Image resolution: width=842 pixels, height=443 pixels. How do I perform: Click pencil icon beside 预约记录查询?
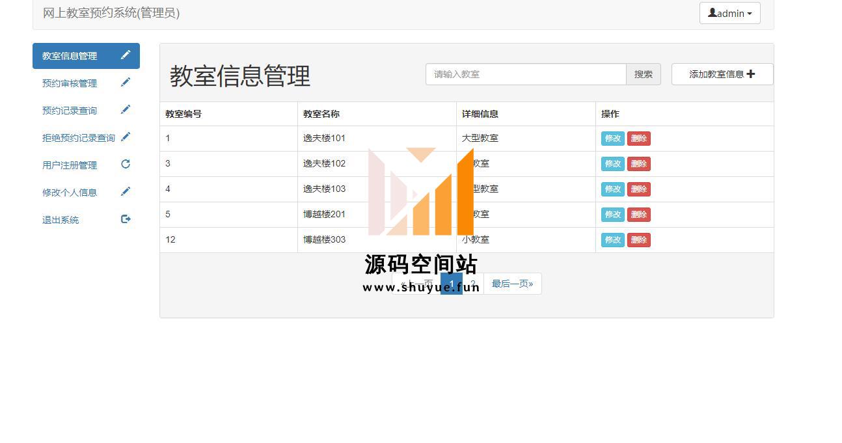tap(126, 110)
